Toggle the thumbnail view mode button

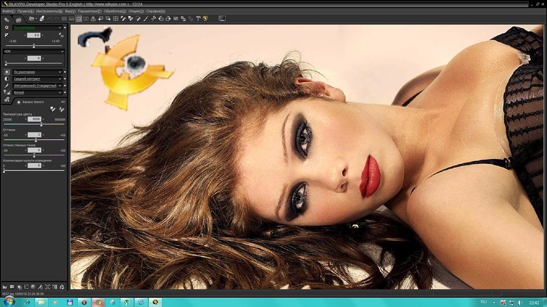point(63,19)
